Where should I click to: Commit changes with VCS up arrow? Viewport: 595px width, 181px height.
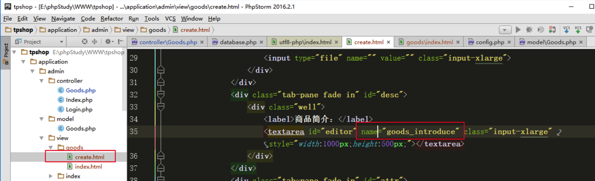(x=578, y=30)
